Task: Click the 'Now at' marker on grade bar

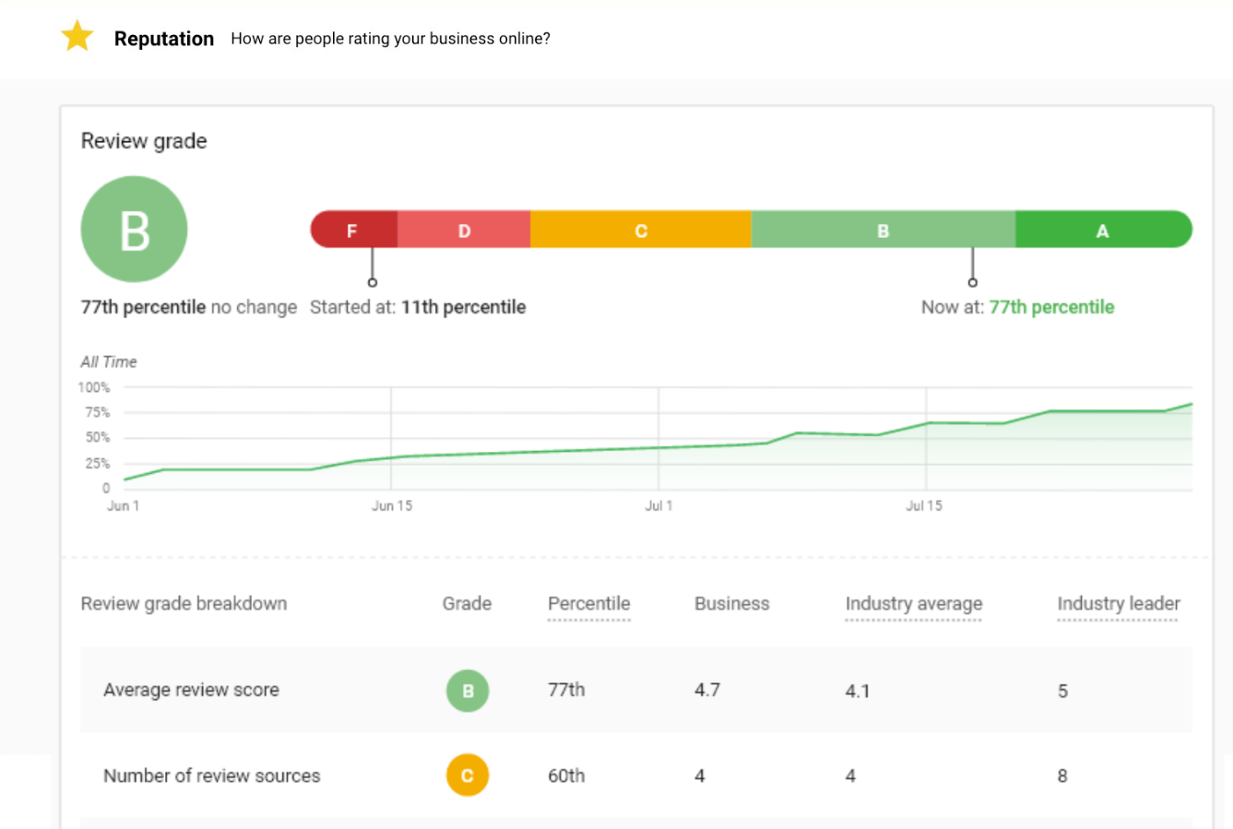Action: 972,281
